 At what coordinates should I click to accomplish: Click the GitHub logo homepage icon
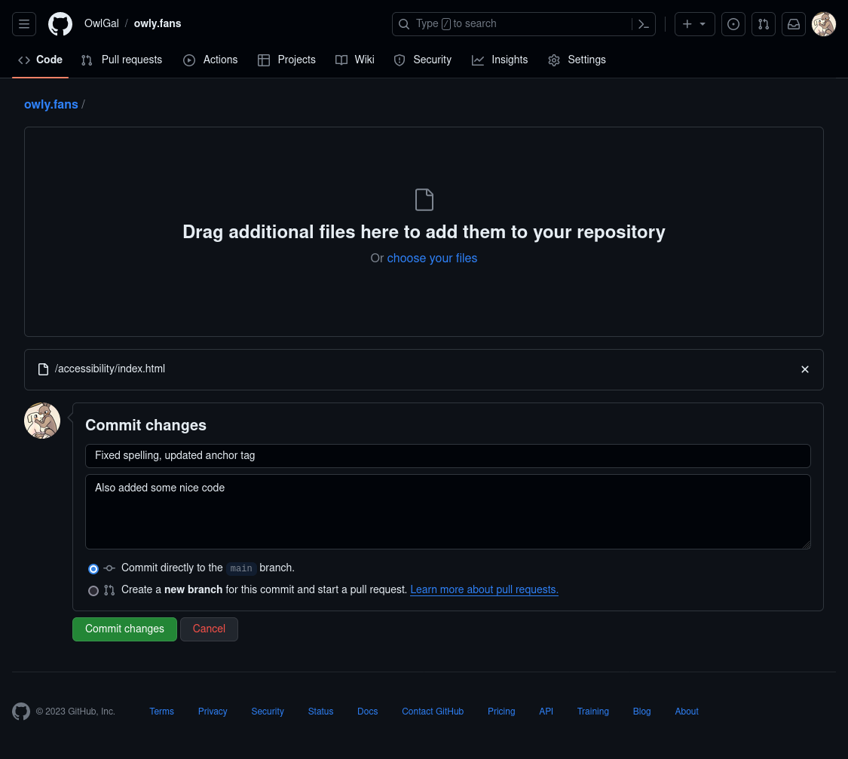coord(60,24)
